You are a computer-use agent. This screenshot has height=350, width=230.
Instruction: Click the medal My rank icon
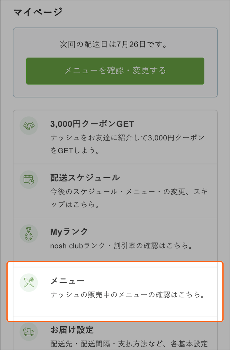pyautogui.click(x=29, y=233)
